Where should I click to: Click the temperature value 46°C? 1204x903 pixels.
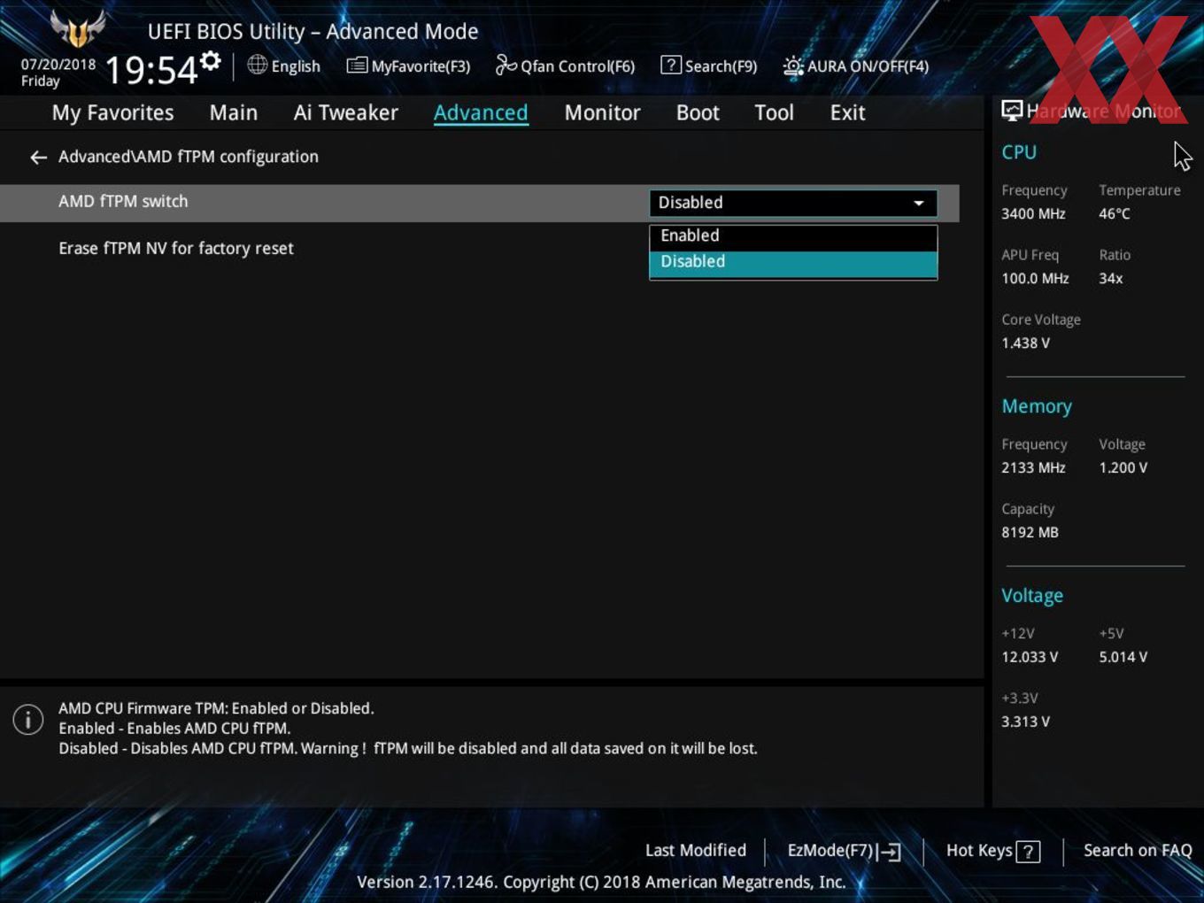pos(1115,214)
